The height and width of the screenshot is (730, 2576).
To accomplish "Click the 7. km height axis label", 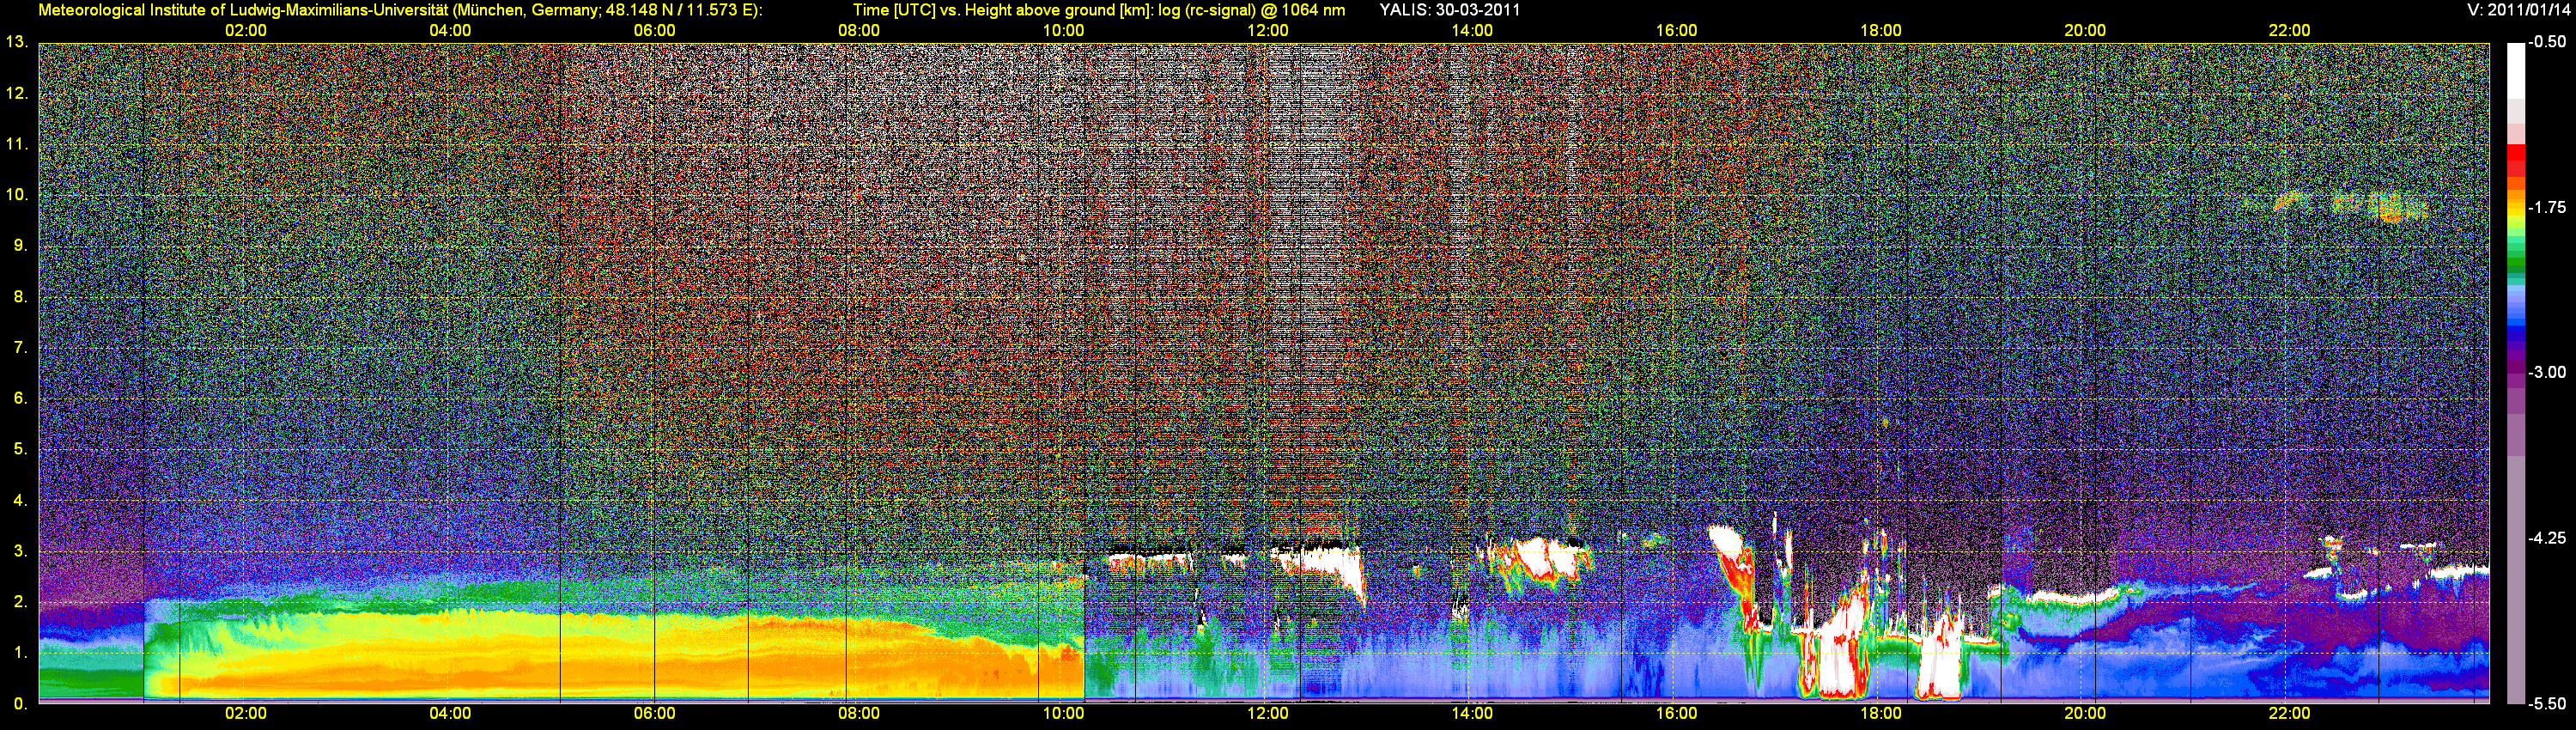I will coord(20,348).
